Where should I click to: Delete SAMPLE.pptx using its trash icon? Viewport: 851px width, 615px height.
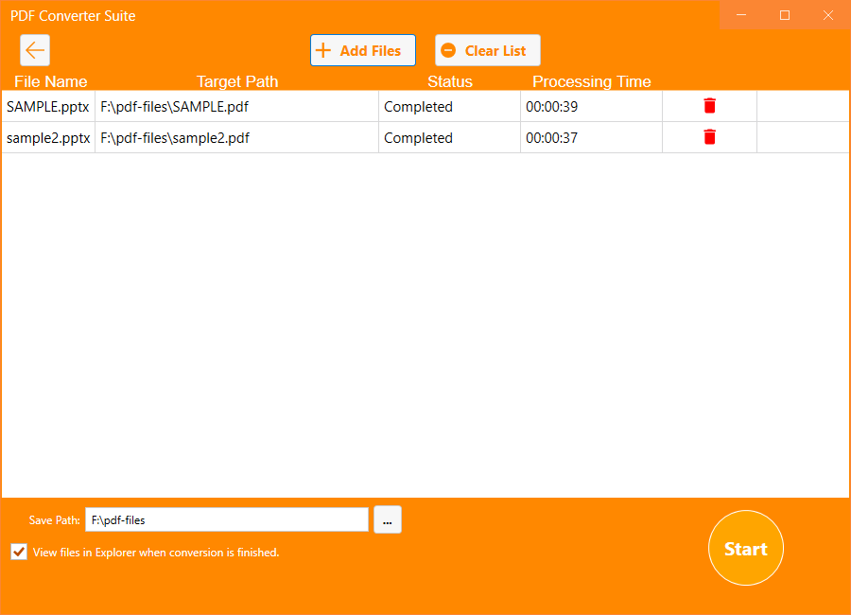click(x=709, y=106)
